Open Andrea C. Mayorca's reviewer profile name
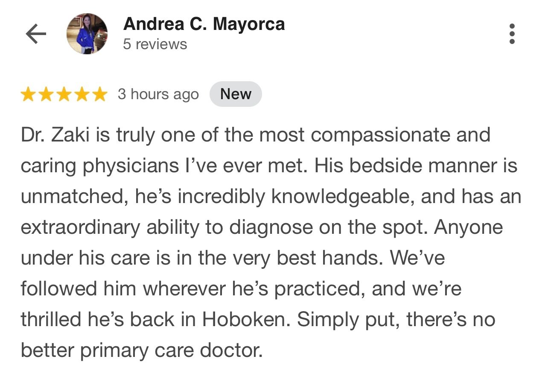 coord(204,24)
